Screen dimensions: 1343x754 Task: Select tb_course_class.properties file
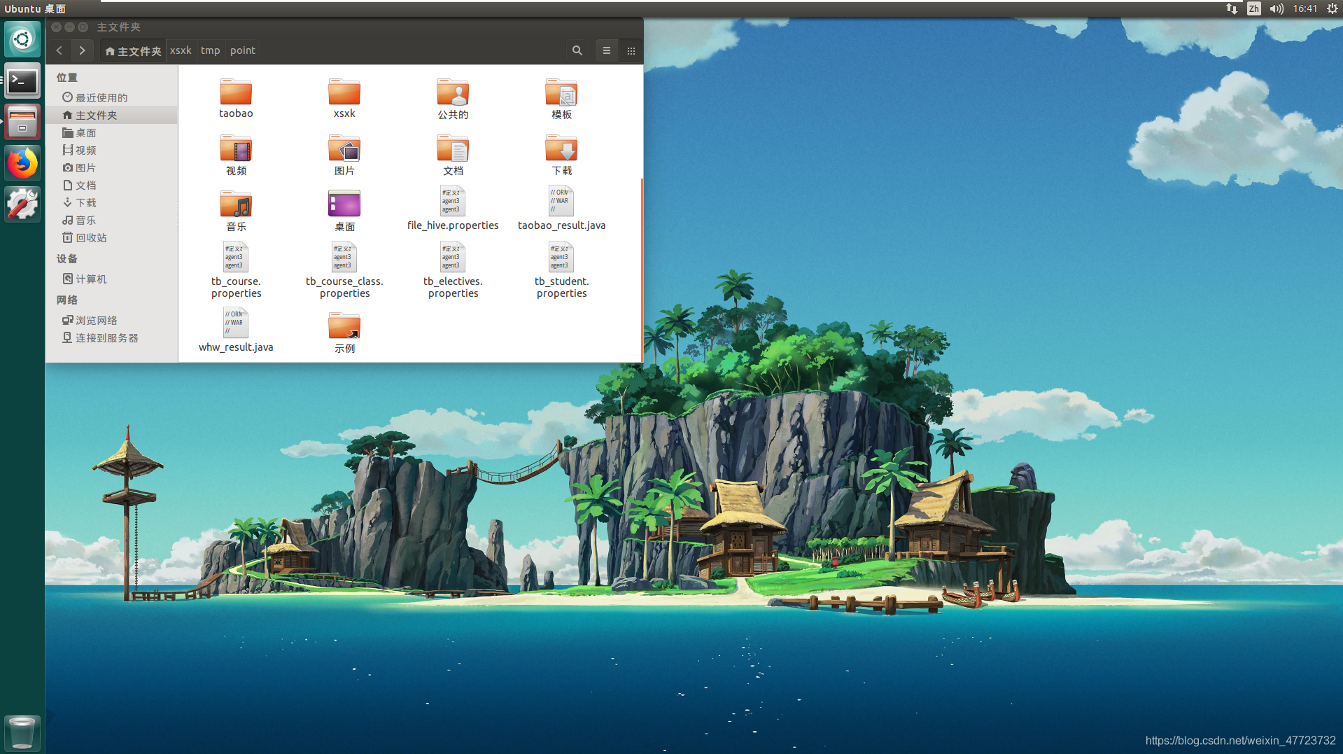pos(344,270)
